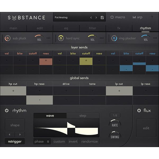Switch to the filter tab
159x159 pixels.
click(92, 28)
